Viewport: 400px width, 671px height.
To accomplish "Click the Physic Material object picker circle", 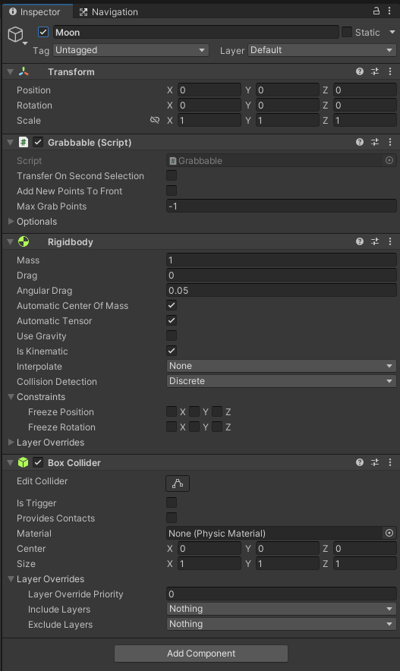I will click(x=389, y=533).
